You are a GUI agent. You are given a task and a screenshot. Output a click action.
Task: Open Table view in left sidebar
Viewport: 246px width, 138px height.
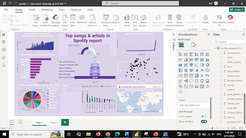pos(4,42)
